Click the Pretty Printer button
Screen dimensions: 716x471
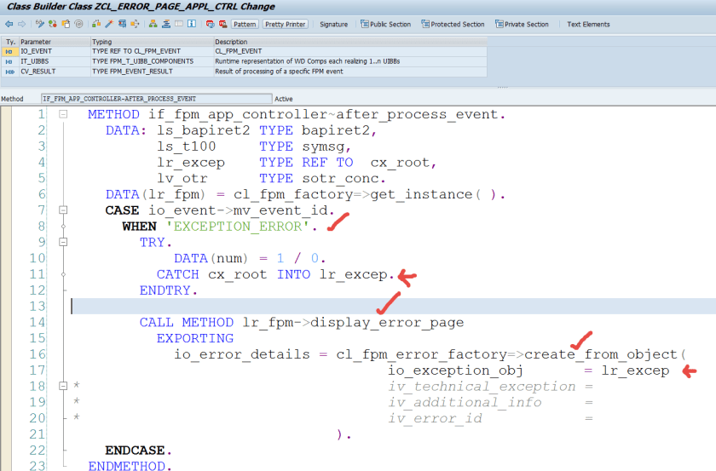click(x=286, y=24)
